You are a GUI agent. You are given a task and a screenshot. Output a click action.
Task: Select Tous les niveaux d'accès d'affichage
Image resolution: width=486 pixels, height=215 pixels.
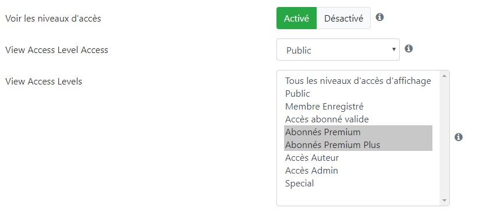click(x=358, y=81)
